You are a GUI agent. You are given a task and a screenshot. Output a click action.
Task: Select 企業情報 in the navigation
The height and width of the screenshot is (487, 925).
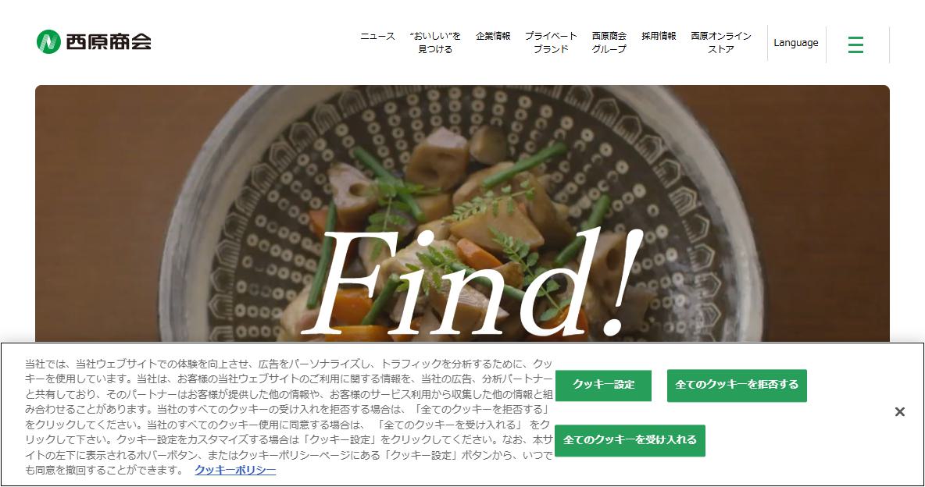pyautogui.click(x=493, y=36)
